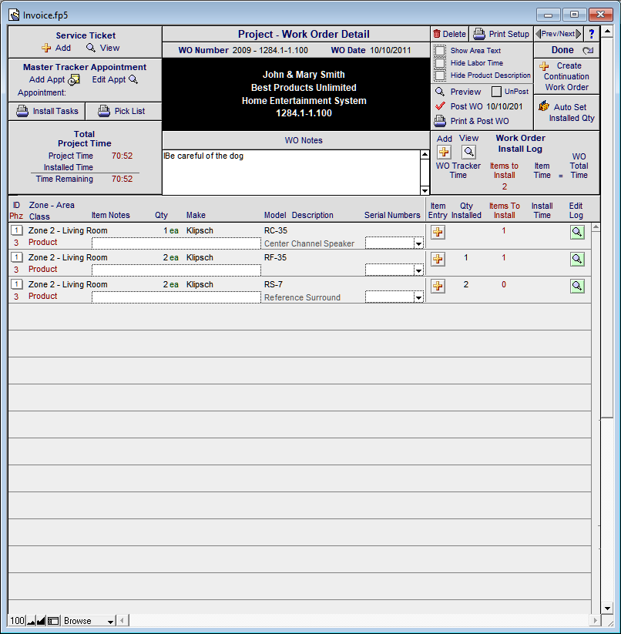Open Serial Numbers dropdown for RC-35
Viewport: 621px width, 634px height.
[418, 243]
